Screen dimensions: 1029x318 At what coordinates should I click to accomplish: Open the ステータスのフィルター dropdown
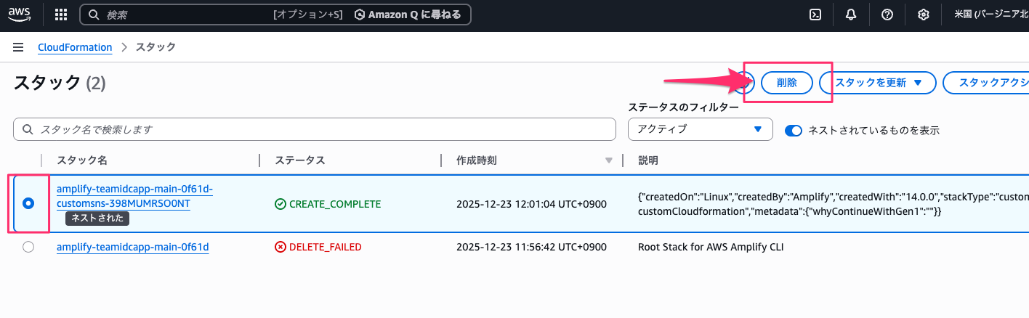[699, 129]
